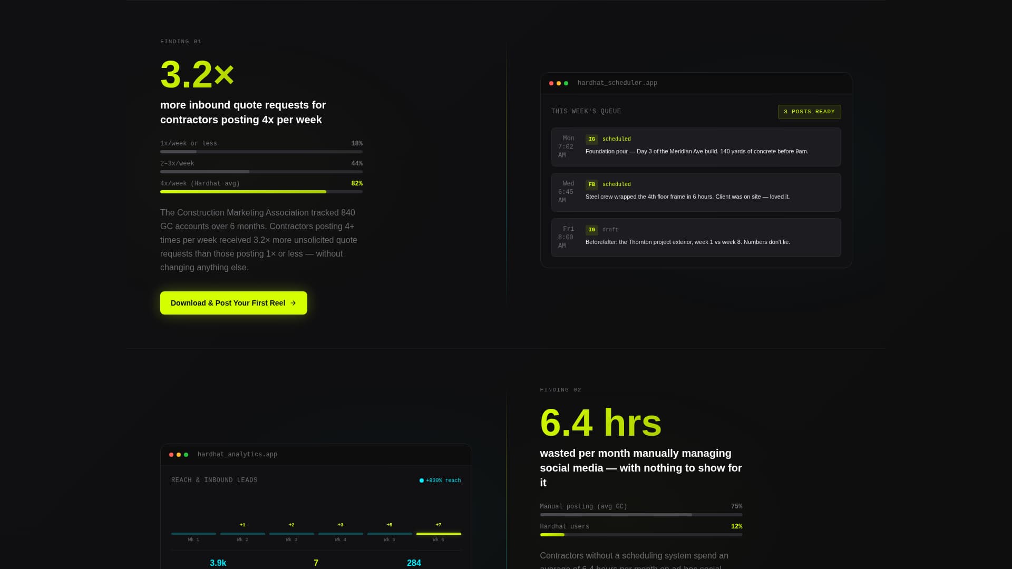Click the hardhat_scheduler.app title text
The width and height of the screenshot is (1012, 569).
(x=617, y=83)
